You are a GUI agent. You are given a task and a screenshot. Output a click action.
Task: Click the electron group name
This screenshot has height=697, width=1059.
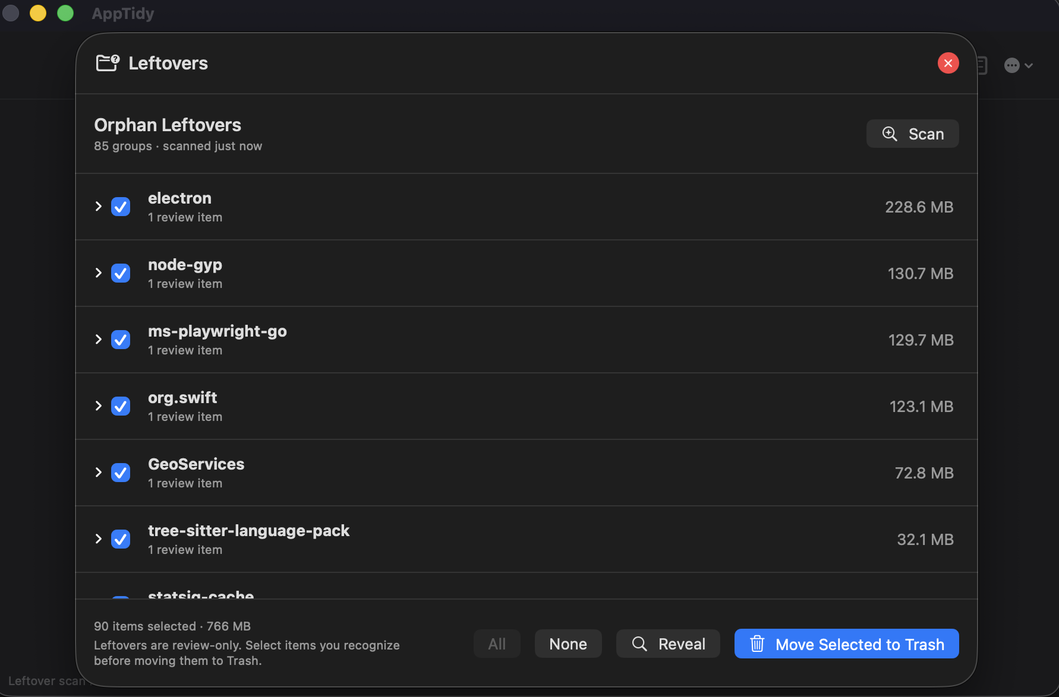click(179, 198)
